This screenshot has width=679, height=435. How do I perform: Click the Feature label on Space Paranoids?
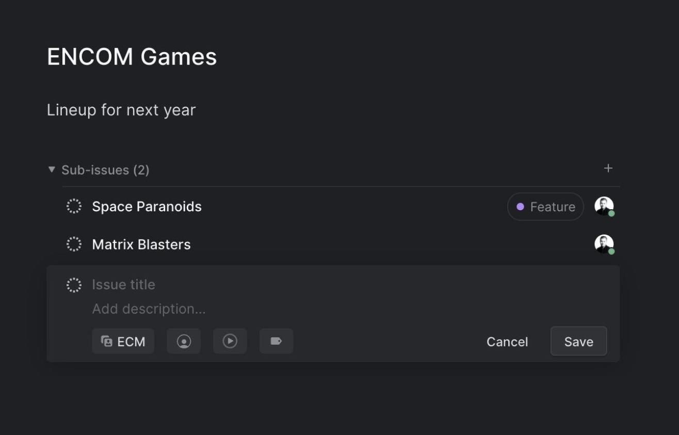545,207
